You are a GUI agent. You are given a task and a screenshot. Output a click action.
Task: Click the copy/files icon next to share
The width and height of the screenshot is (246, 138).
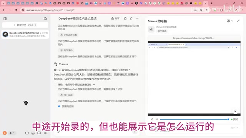pos(125,18)
